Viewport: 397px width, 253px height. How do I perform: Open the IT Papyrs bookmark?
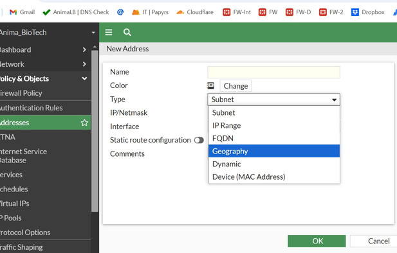150,12
